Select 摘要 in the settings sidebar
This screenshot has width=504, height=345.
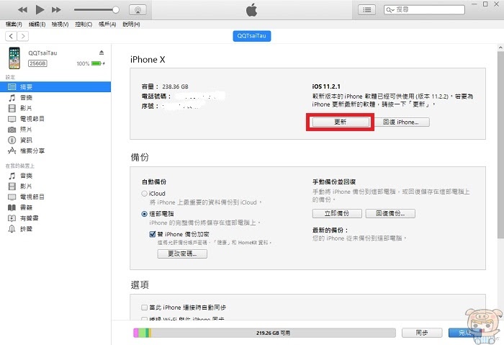click(55, 87)
